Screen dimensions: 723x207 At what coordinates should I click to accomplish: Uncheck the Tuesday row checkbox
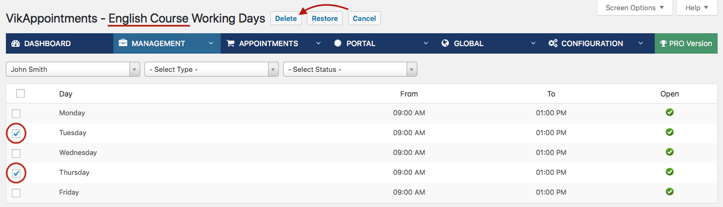[17, 134]
